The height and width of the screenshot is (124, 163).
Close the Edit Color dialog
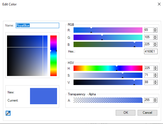(x=159, y=4)
